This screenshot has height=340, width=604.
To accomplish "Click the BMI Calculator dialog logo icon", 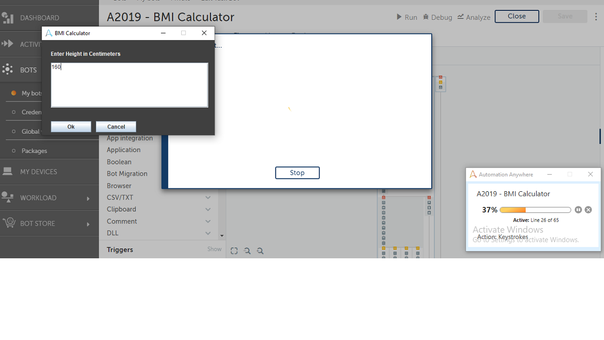I will tap(49, 33).
